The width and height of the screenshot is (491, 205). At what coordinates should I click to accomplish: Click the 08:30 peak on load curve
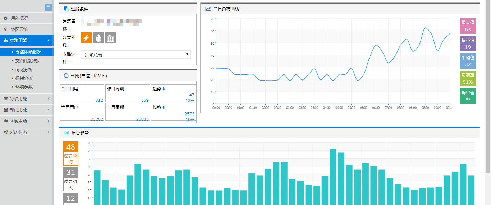425,27
